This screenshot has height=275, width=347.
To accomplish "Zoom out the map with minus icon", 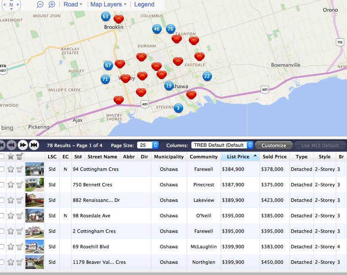I will coord(40,4).
